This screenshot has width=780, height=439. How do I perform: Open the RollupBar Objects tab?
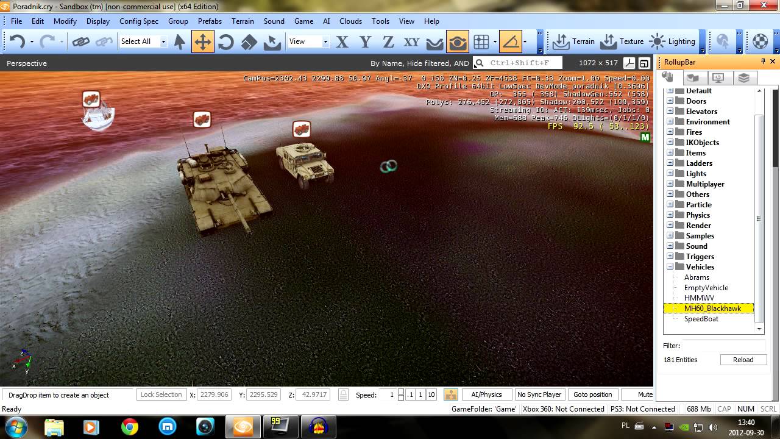pyautogui.click(x=668, y=77)
